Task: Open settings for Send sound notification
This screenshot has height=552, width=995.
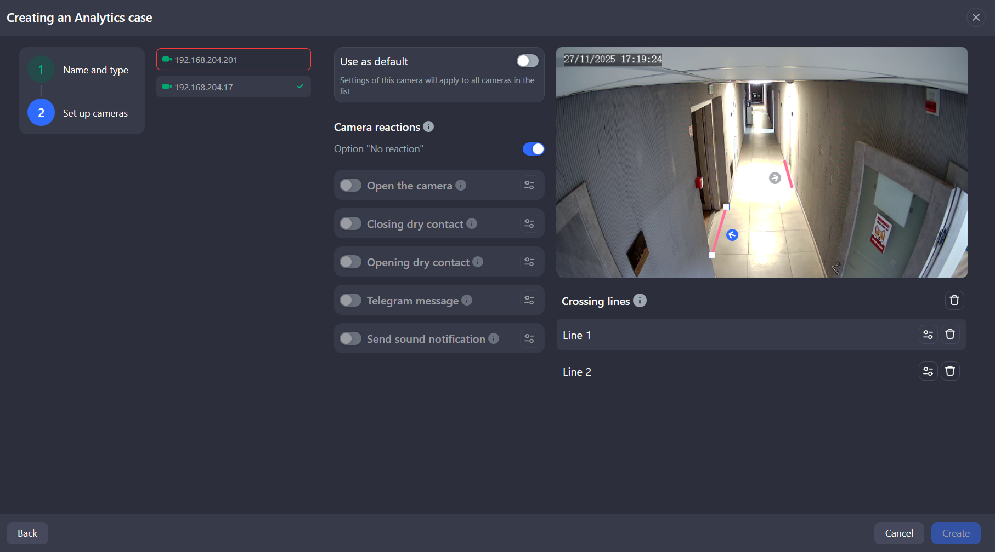Action: [x=529, y=338]
